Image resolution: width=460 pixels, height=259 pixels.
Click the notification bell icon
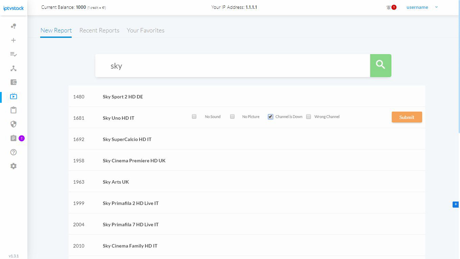(389, 7)
